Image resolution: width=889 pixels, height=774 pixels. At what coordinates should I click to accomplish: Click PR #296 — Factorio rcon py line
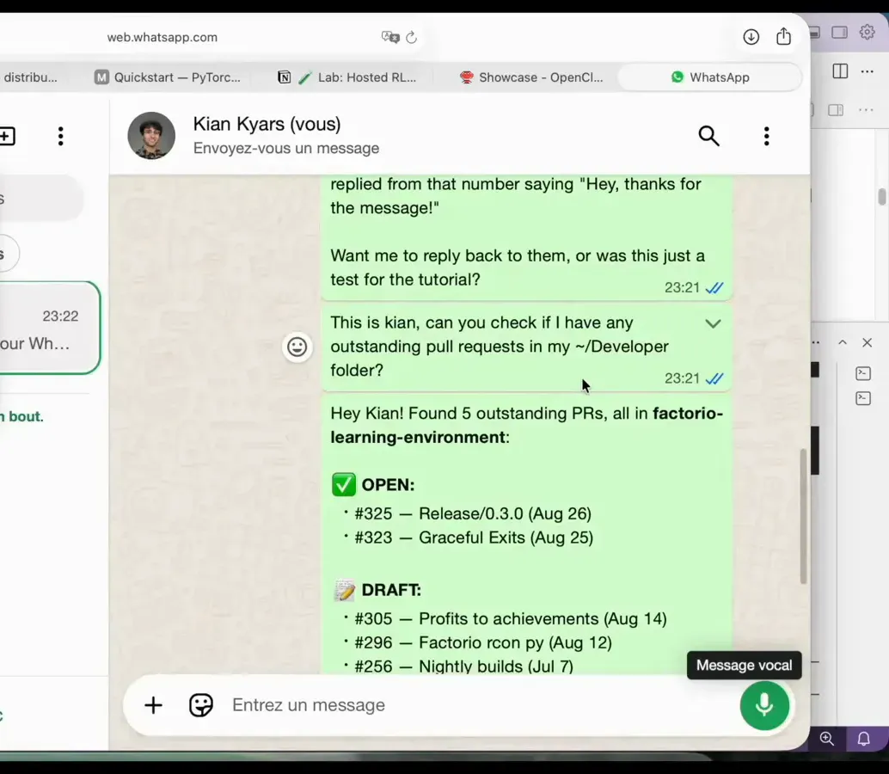point(483,642)
